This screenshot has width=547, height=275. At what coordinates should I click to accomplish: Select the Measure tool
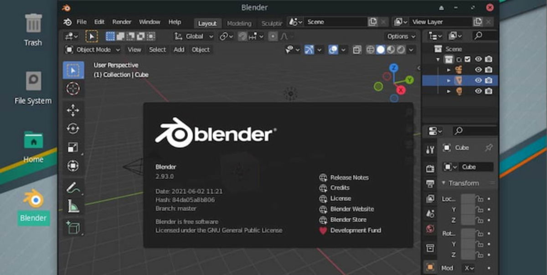click(x=73, y=206)
